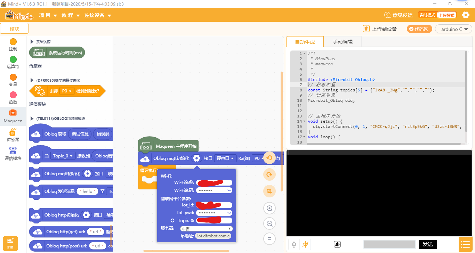The height and width of the screenshot is (253, 475).
Task: Open the arduino C language dropdown
Action: coord(453,29)
